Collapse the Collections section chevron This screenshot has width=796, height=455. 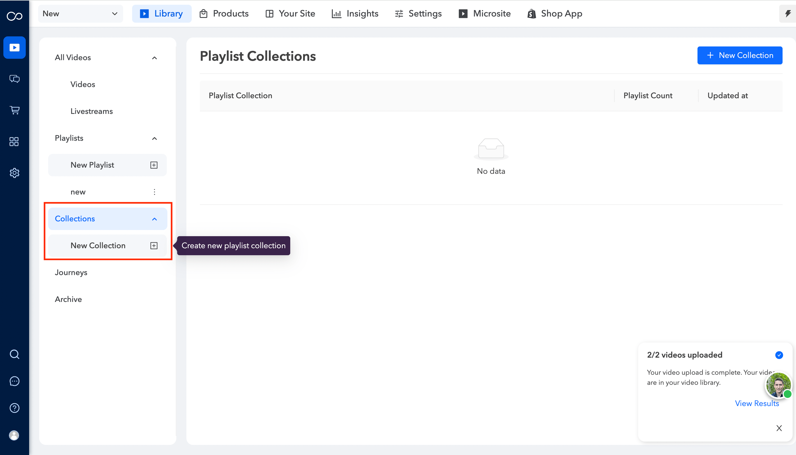pos(154,219)
